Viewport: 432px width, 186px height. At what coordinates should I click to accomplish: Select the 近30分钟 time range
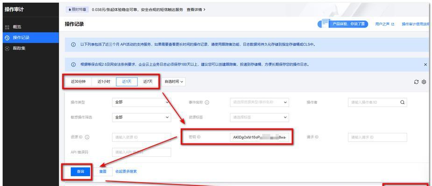pyautogui.click(x=78, y=82)
